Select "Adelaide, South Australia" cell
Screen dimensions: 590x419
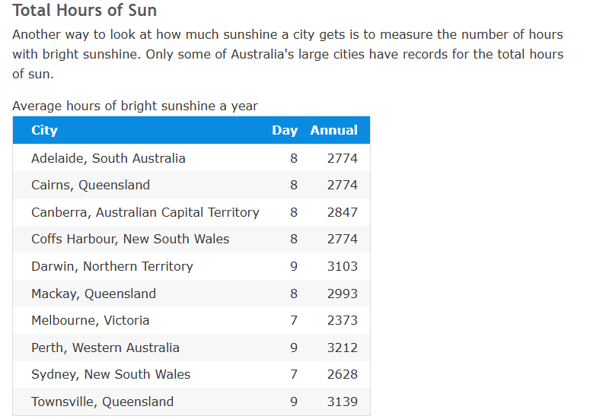108,158
